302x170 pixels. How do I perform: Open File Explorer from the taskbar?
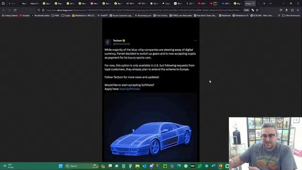pyautogui.click(x=137, y=166)
